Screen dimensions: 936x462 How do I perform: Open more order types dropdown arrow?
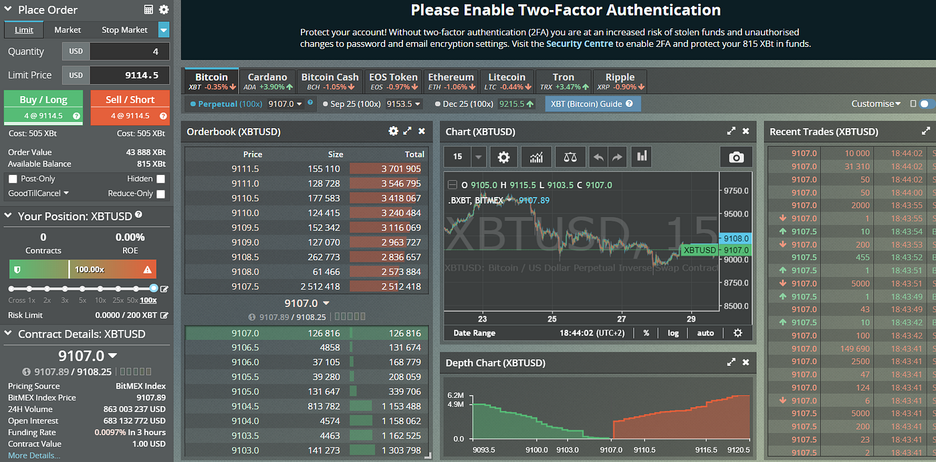(164, 30)
